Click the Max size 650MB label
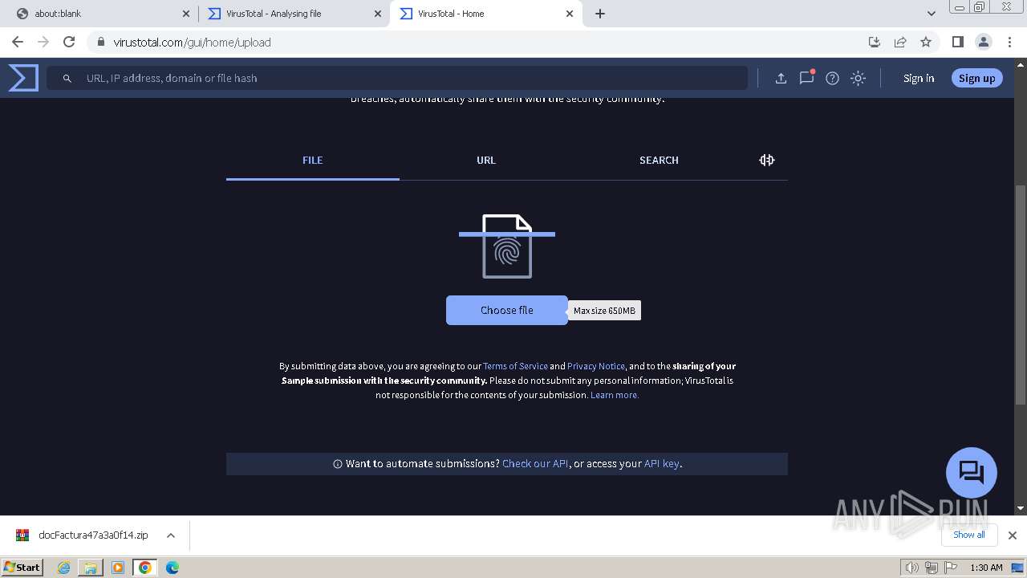Viewport: 1027px width, 578px height. click(x=604, y=311)
